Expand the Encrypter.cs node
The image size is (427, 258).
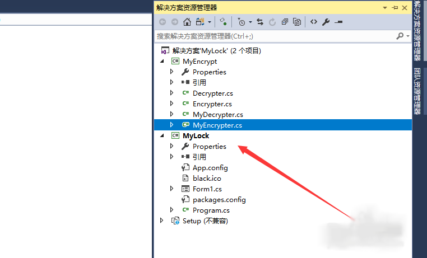[171, 104]
